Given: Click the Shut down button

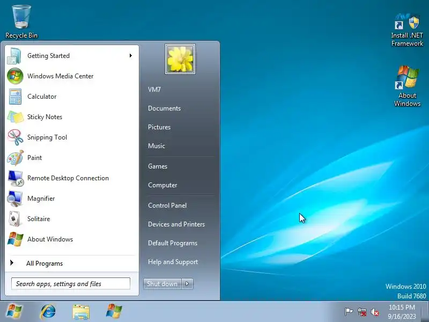Looking at the screenshot, I should point(162,284).
